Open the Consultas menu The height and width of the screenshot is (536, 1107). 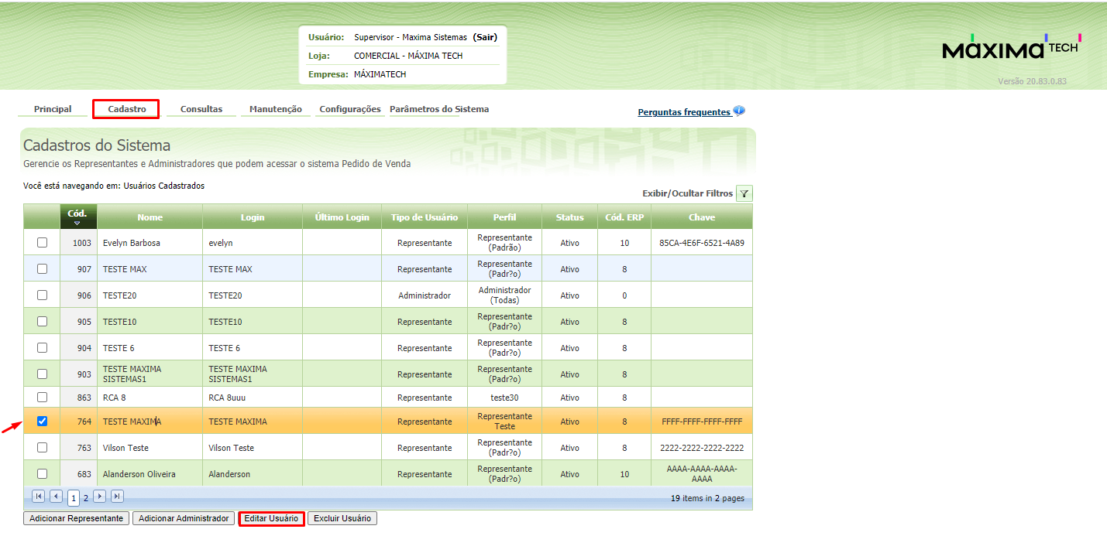click(x=201, y=109)
